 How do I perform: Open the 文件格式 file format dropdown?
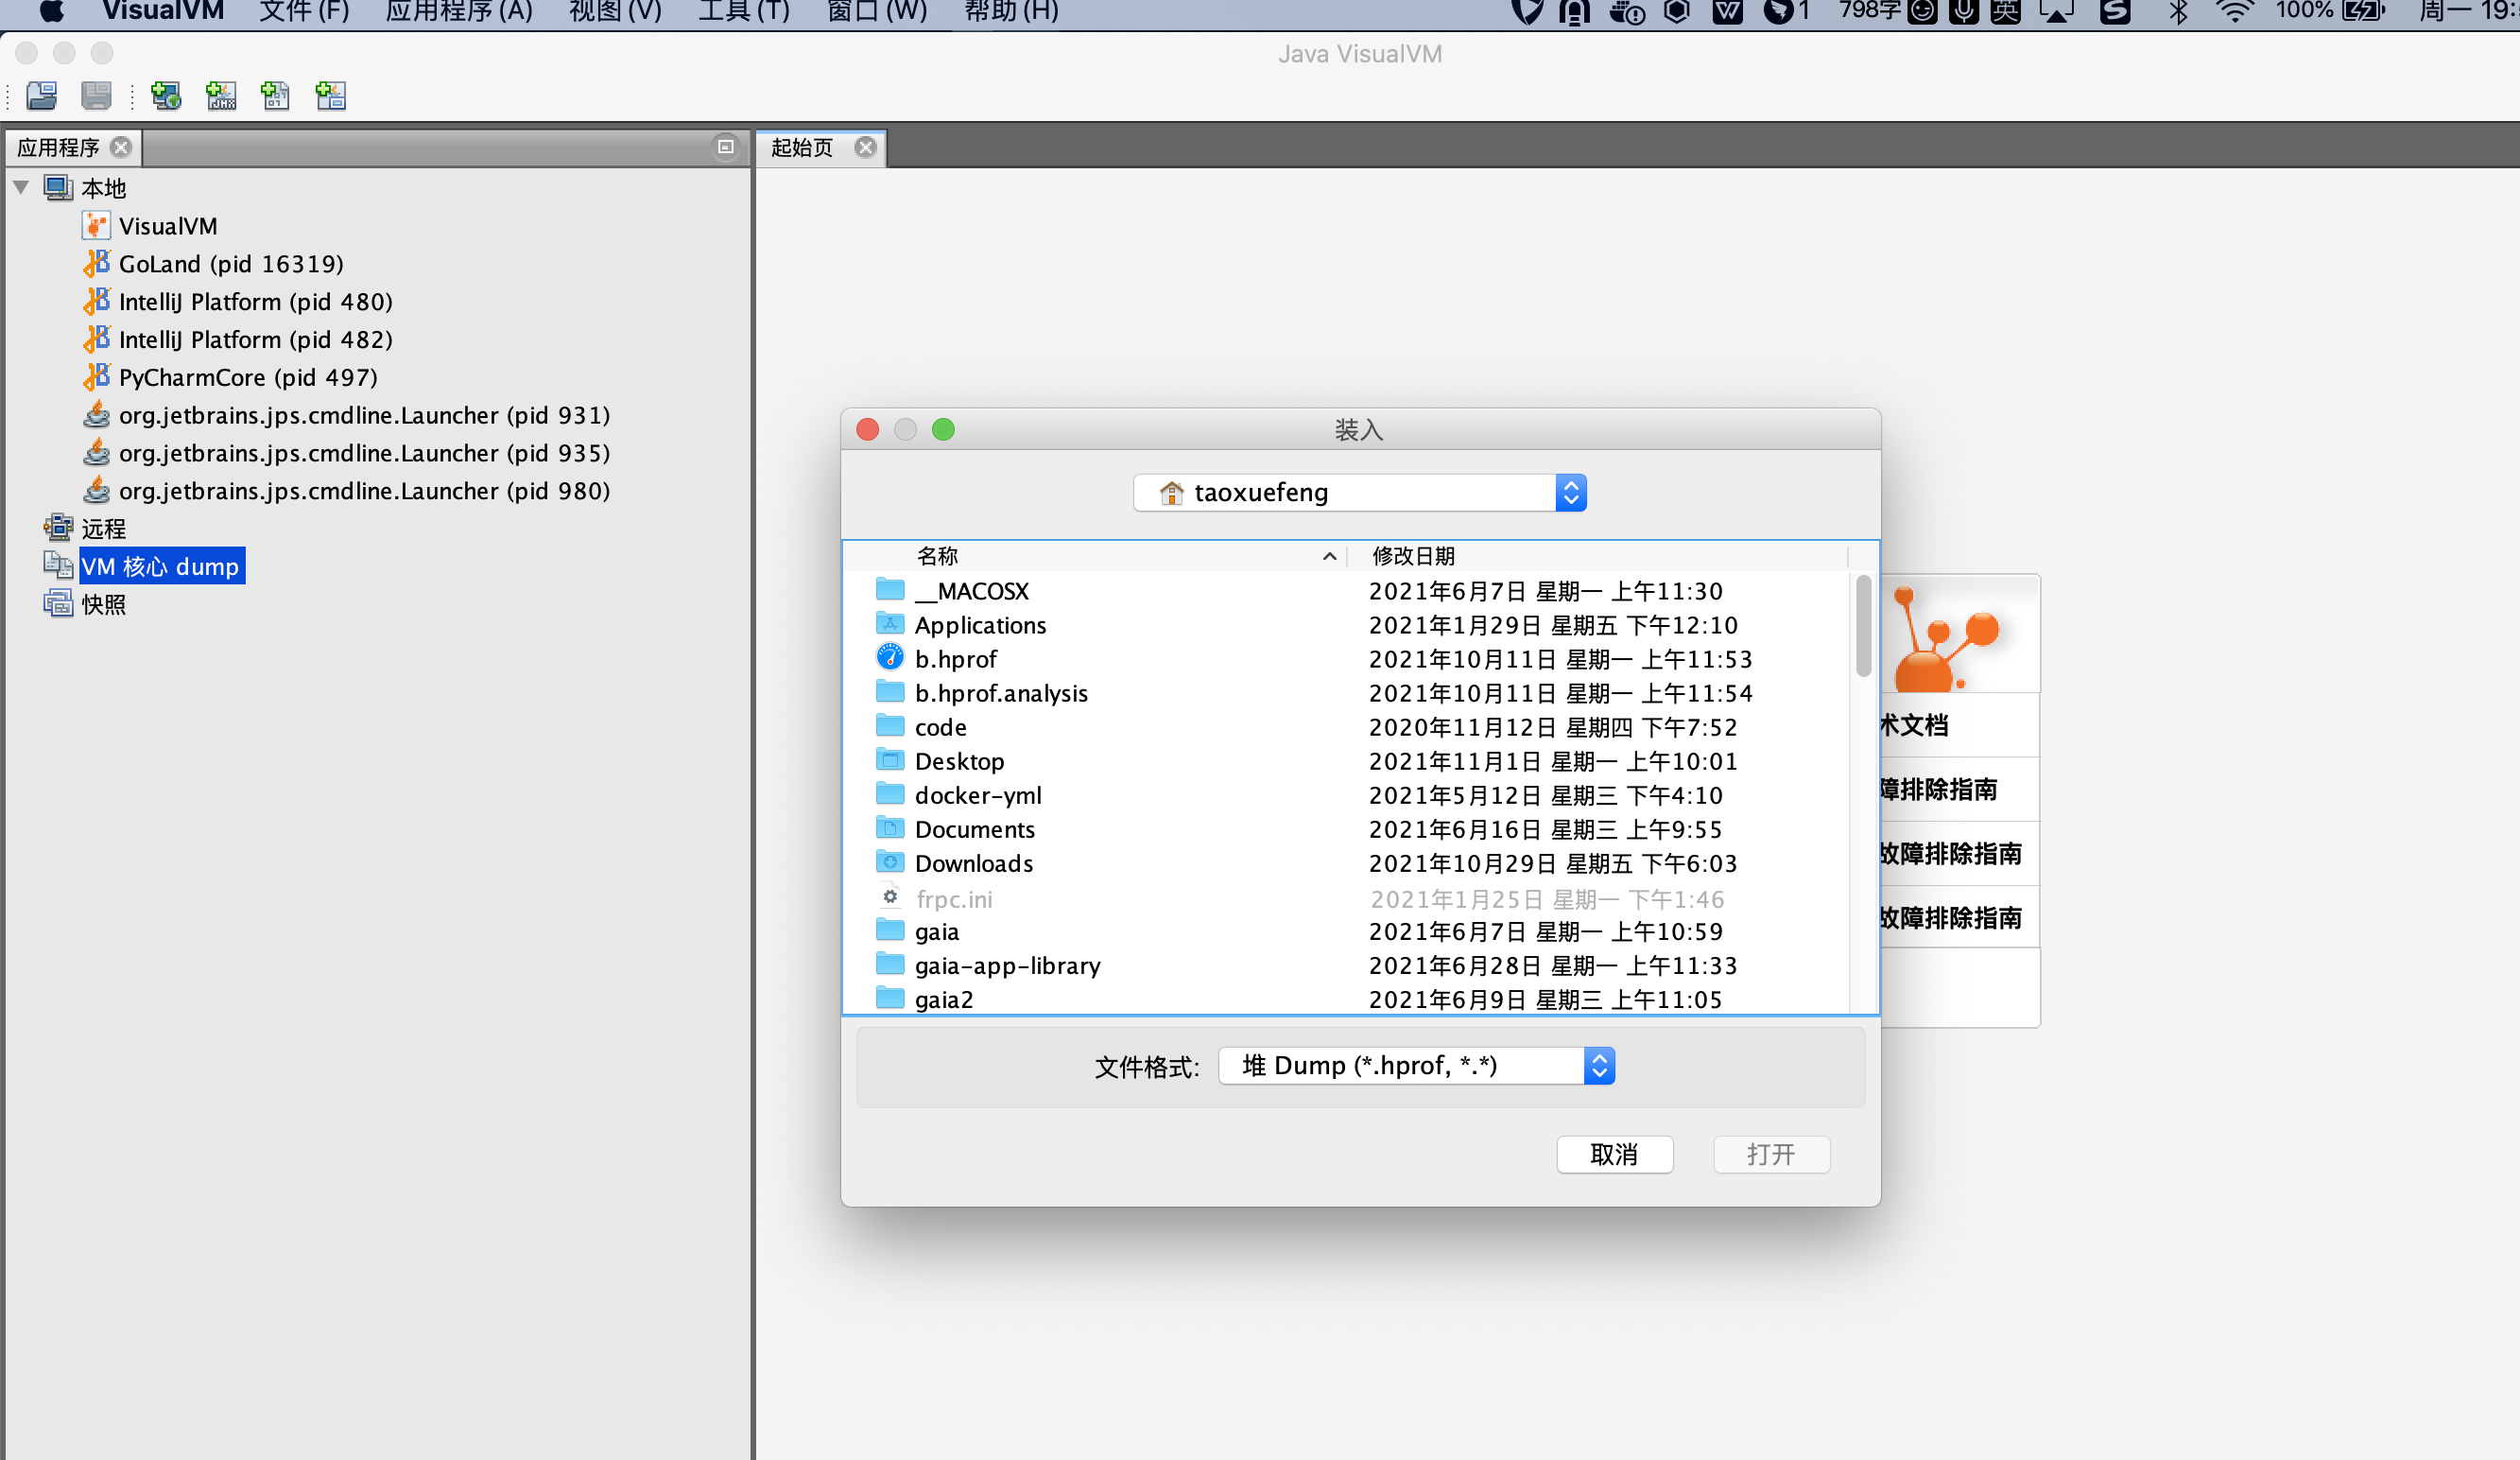coord(1416,1066)
